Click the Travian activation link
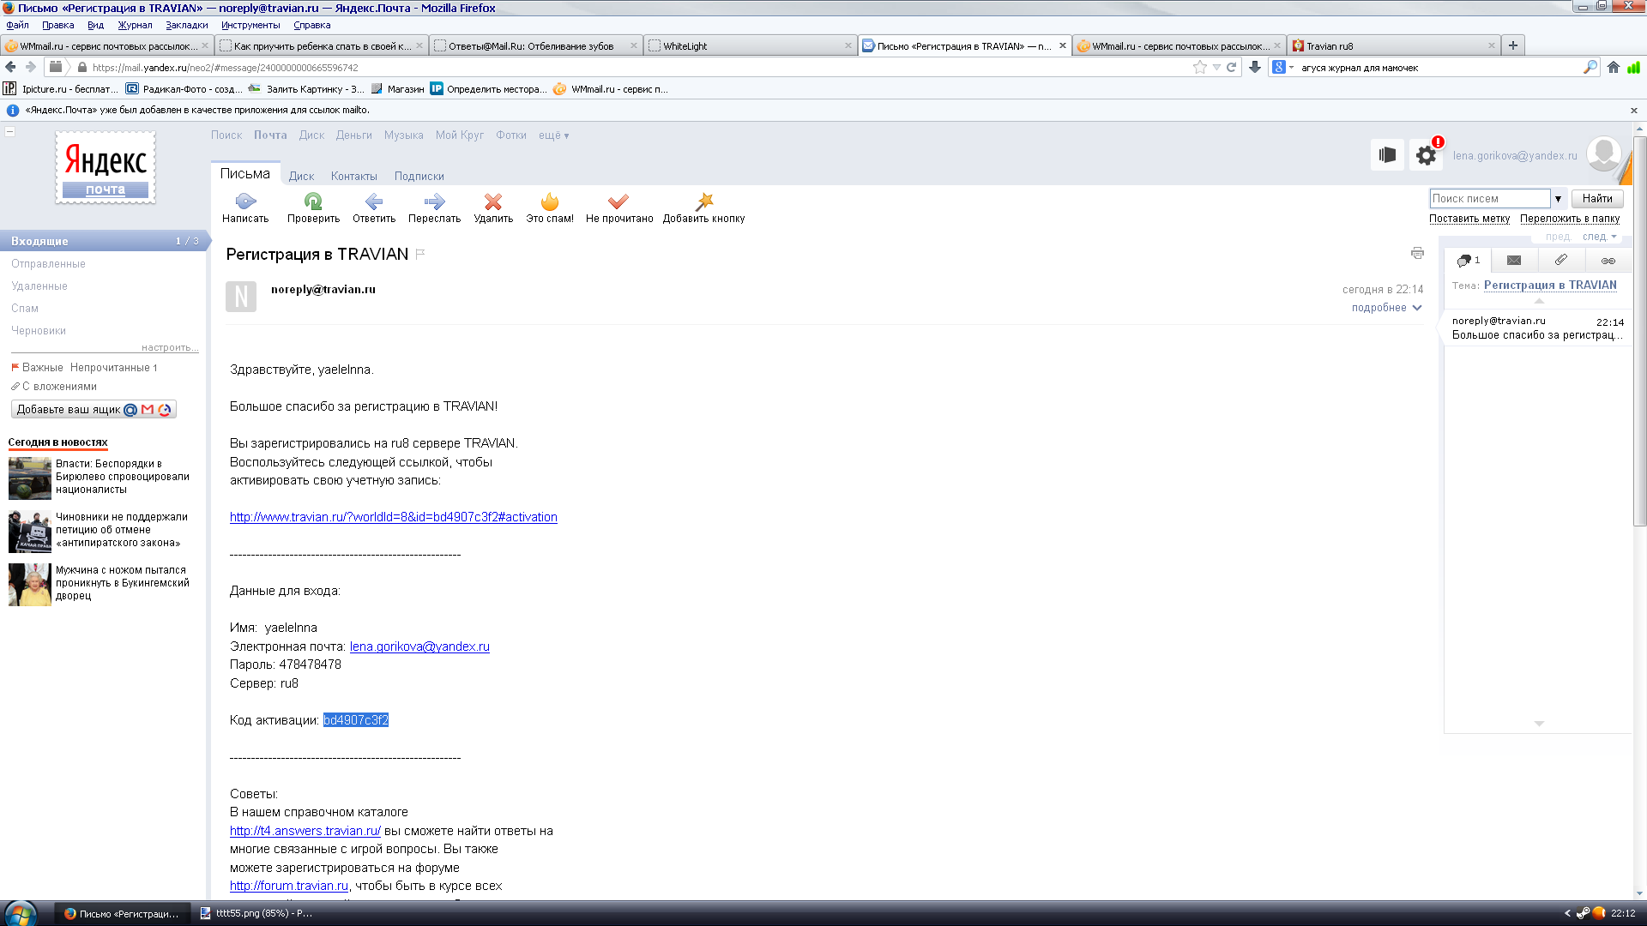The image size is (1647, 926). 393,517
